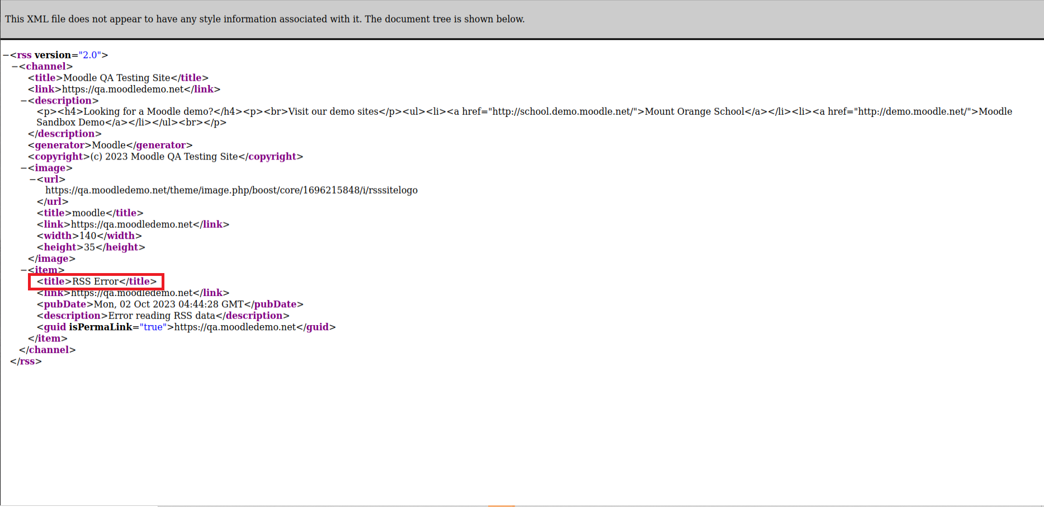Click the closing /item tag

tap(48, 339)
